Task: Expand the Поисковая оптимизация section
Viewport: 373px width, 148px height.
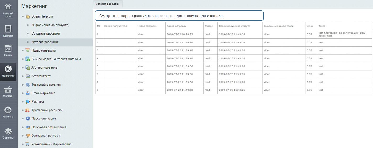Action: tap(23, 127)
